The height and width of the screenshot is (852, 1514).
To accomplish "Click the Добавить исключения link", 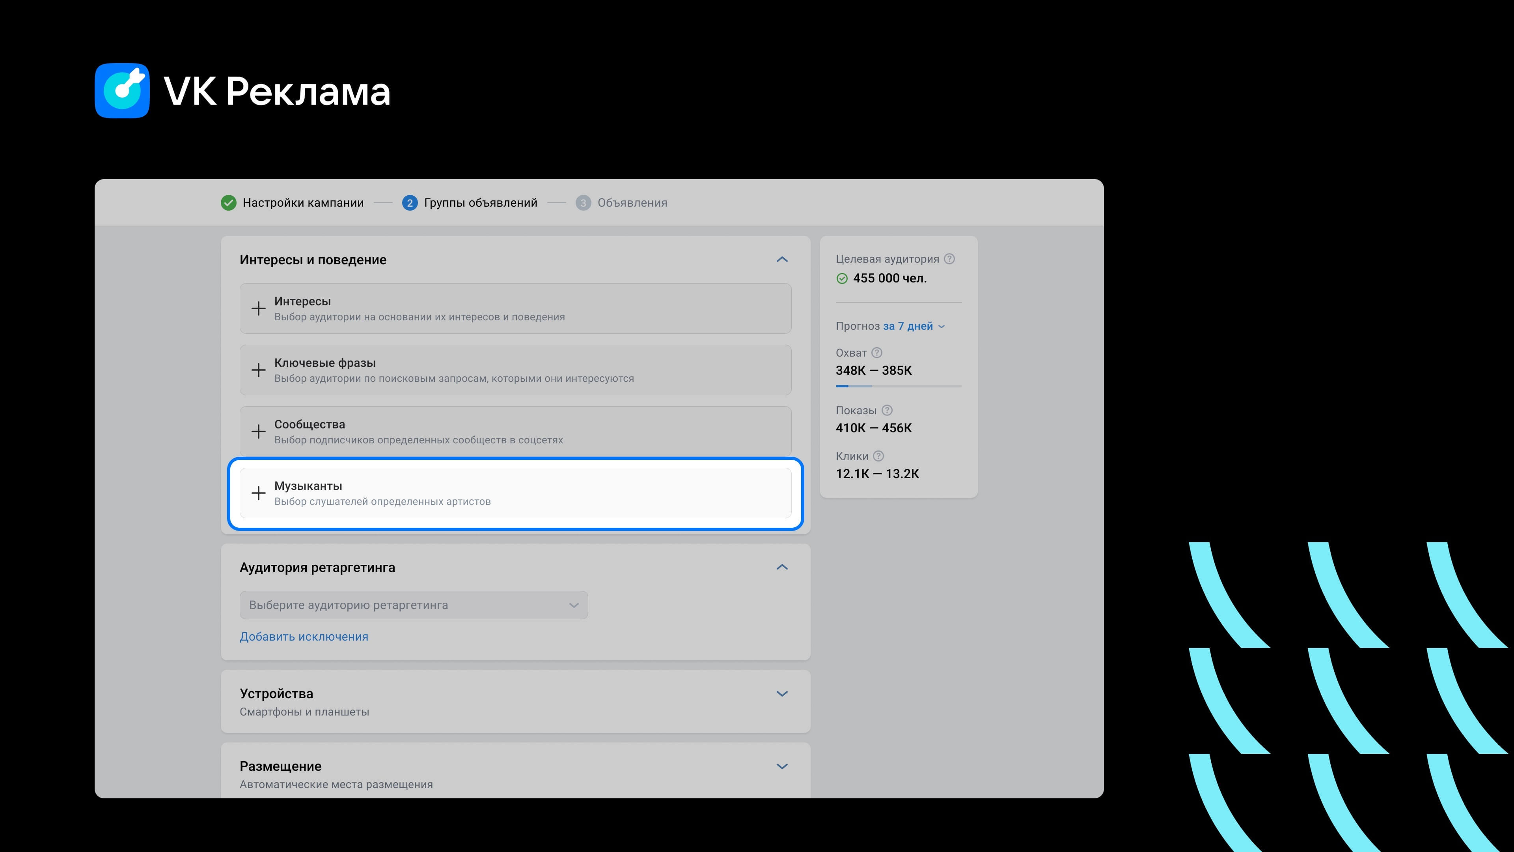I will point(304,637).
